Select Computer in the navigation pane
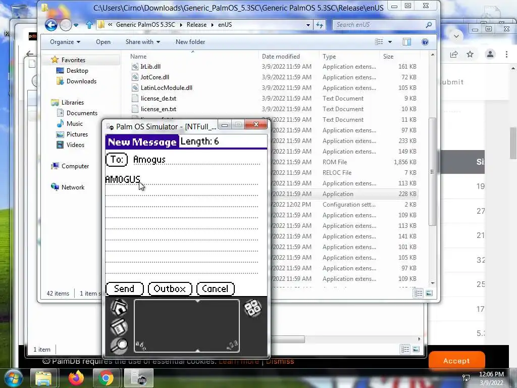Image resolution: width=517 pixels, height=388 pixels. tap(75, 166)
